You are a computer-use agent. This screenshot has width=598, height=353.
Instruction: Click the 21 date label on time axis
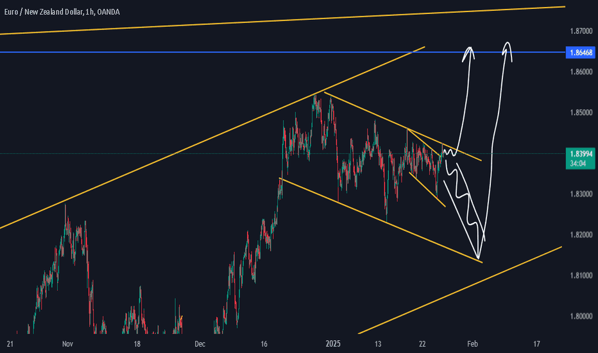pos(10,344)
